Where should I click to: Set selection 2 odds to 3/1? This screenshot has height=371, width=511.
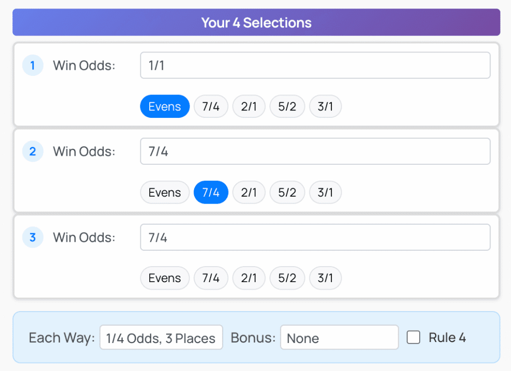(325, 193)
